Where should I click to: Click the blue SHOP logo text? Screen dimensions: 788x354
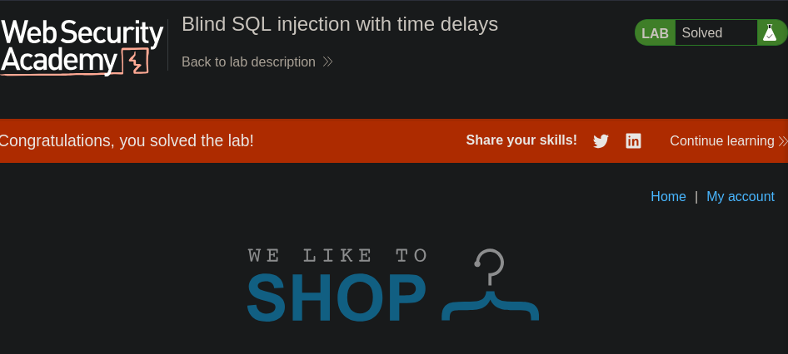[x=337, y=298]
